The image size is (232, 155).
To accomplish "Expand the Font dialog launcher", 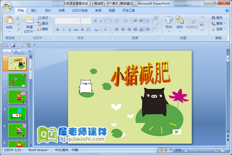I will pyautogui.click(x=110, y=37).
